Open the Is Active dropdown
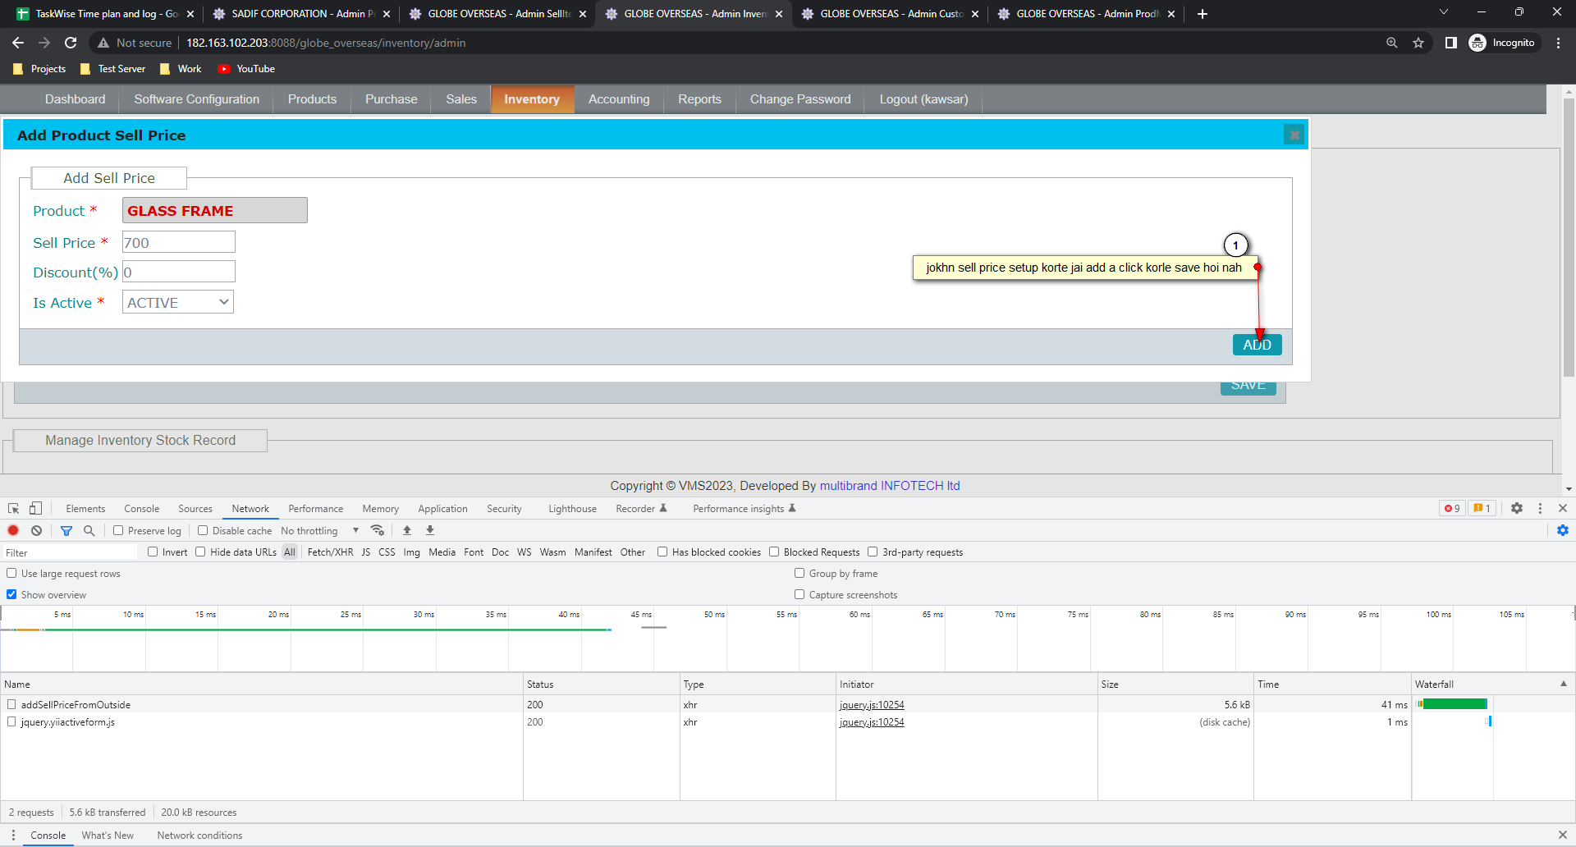Viewport: 1576px width, 847px height. 178,303
